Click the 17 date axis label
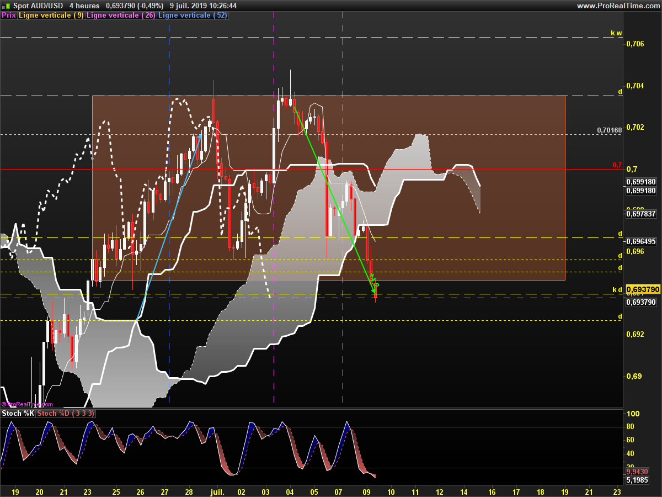662x497 pixels. pyautogui.click(x=516, y=491)
